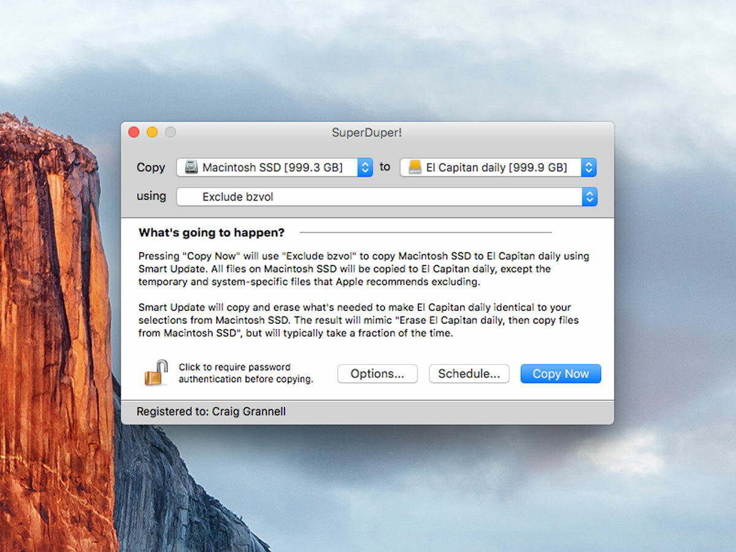The image size is (736, 552).
Task: Click the Options... button
Action: pyautogui.click(x=377, y=374)
